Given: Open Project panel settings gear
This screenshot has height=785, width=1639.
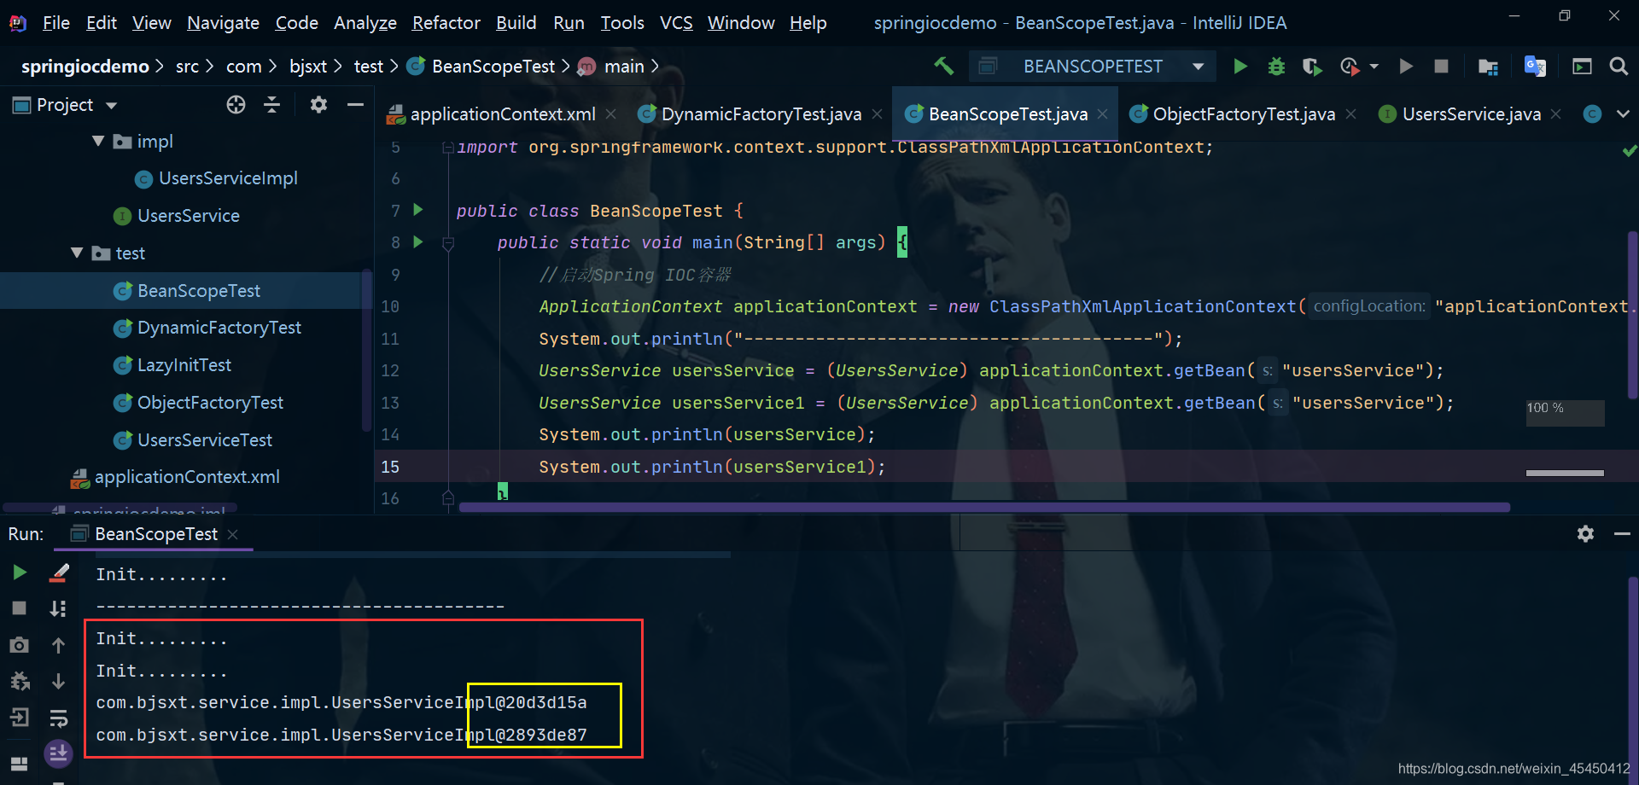Looking at the screenshot, I should (x=318, y=104).
